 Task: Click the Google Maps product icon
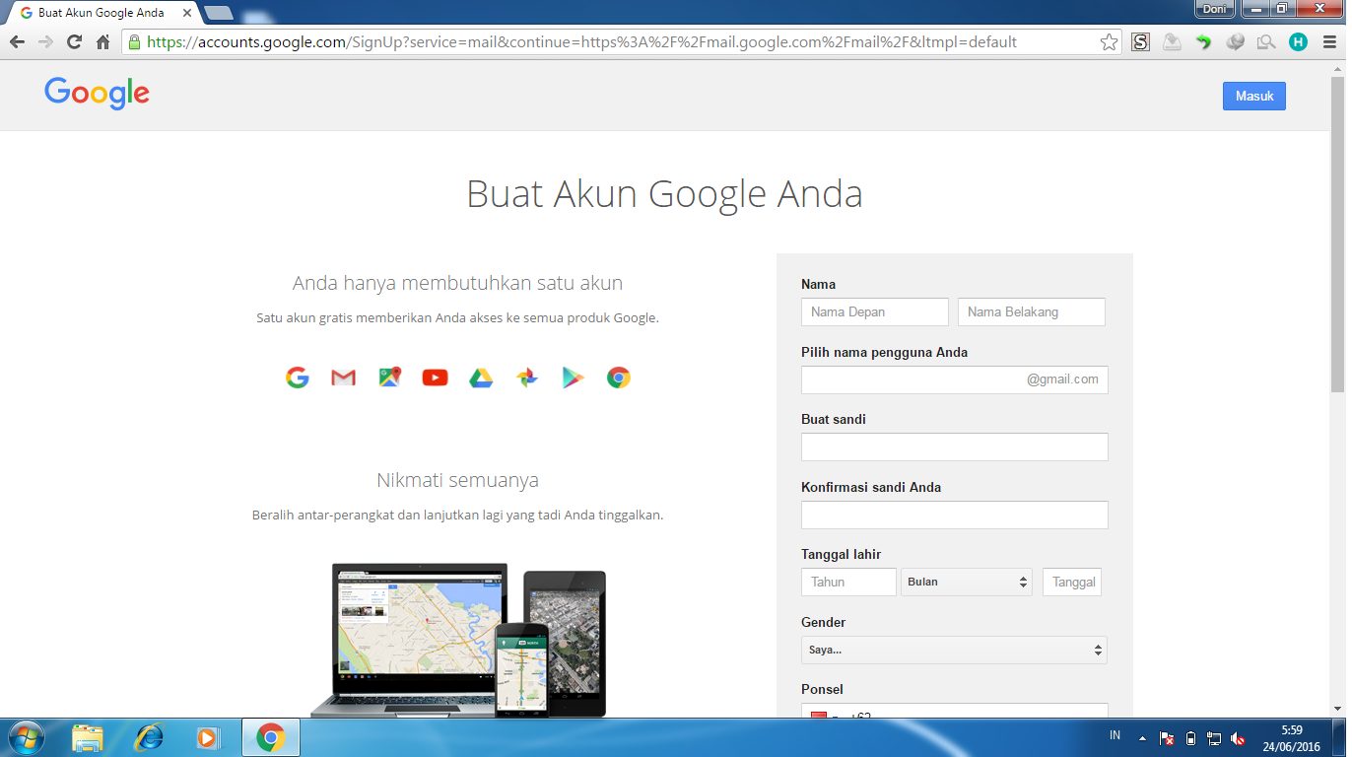tap(390, 378)
